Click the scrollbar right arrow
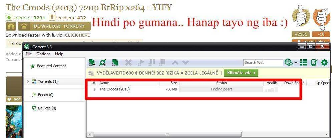 pyautogui.click(x=327, y=134)
